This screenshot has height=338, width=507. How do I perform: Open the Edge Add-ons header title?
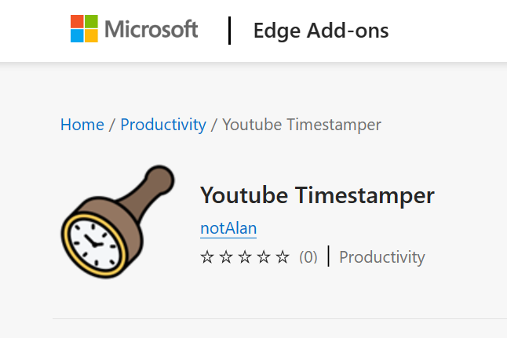coord(320,31)
